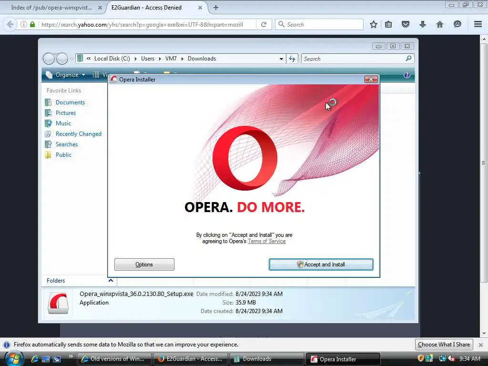Open Pictures in Favorite Links

point(66,113)
